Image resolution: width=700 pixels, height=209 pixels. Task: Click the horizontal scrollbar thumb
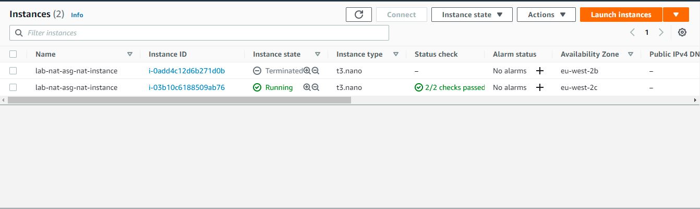[179, 100]
